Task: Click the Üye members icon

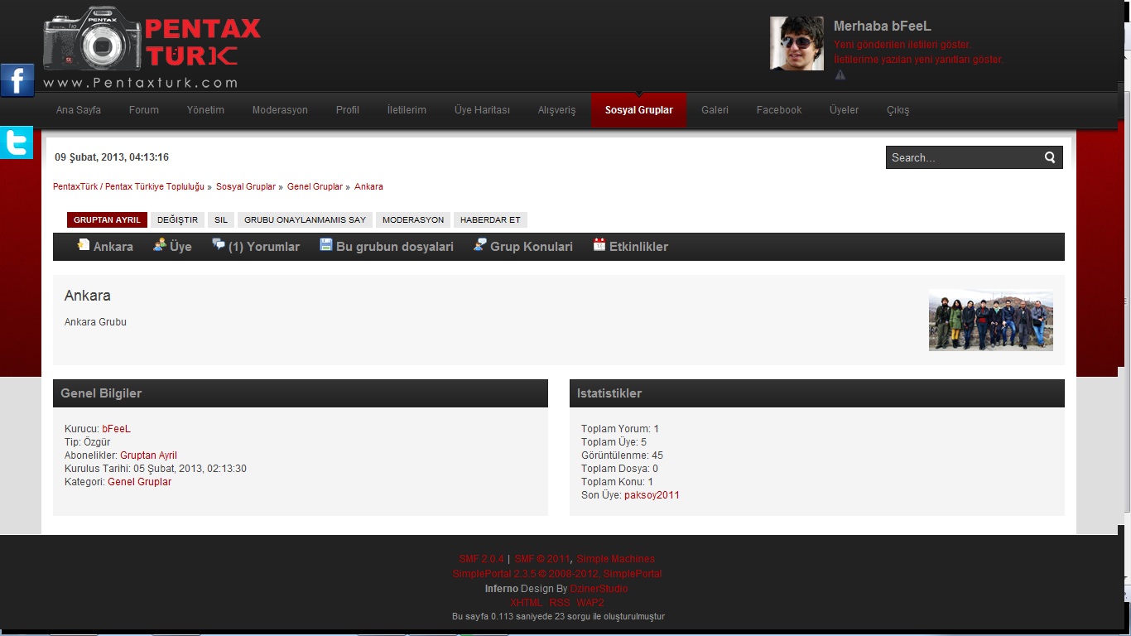Action: [x=160, y=244]
